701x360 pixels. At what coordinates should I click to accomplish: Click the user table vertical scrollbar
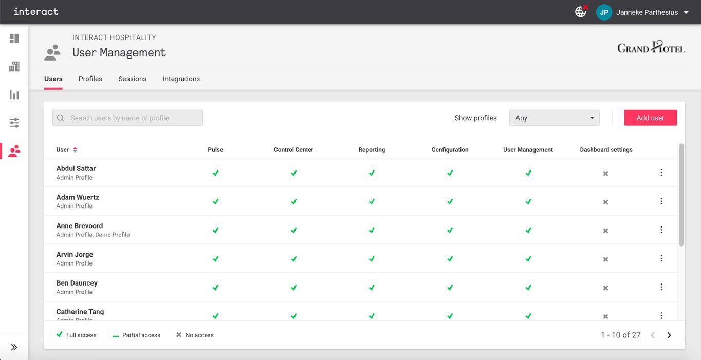(x=681, y=195)
